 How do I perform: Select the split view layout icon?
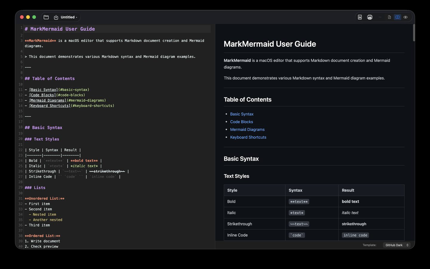[x=397, y=17]
